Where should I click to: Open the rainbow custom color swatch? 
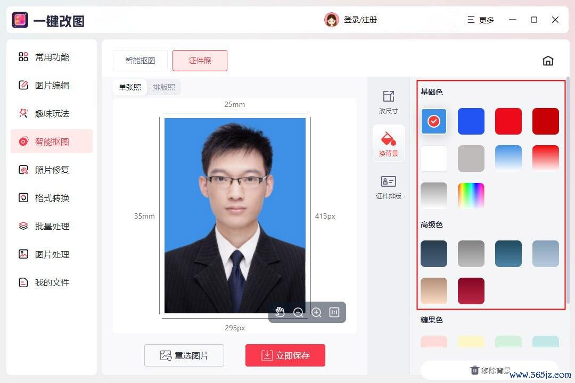coord(471,196)
